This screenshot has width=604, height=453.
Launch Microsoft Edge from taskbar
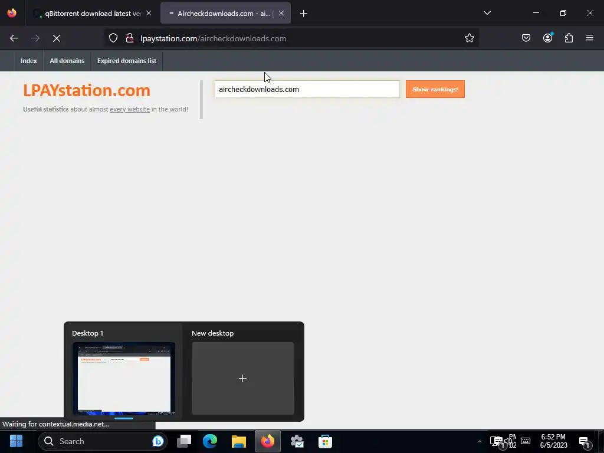click(x=210, y=441)
